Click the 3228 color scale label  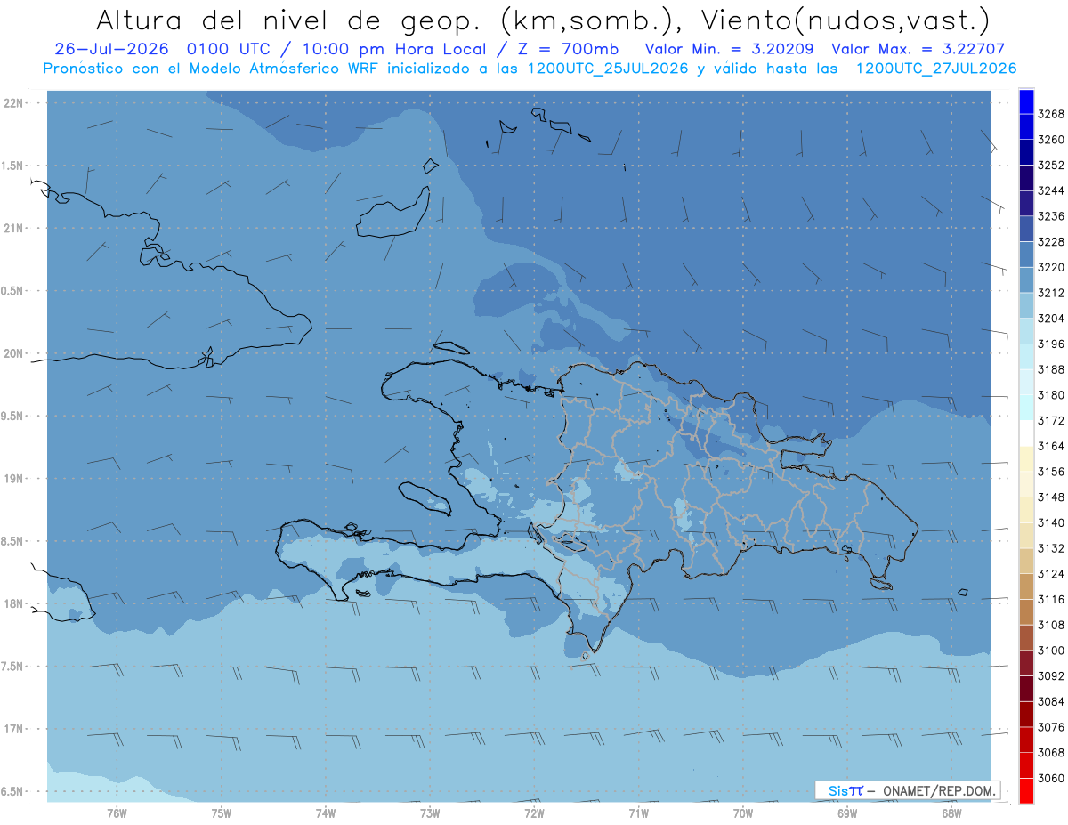point(1051,242)
